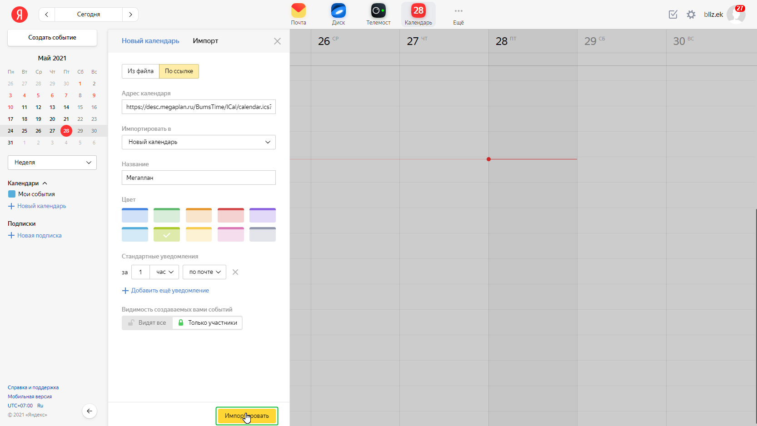Viewport: 757px width, 426px height.
Task: Click the 26 СР day header
Action: coord(329,41)
